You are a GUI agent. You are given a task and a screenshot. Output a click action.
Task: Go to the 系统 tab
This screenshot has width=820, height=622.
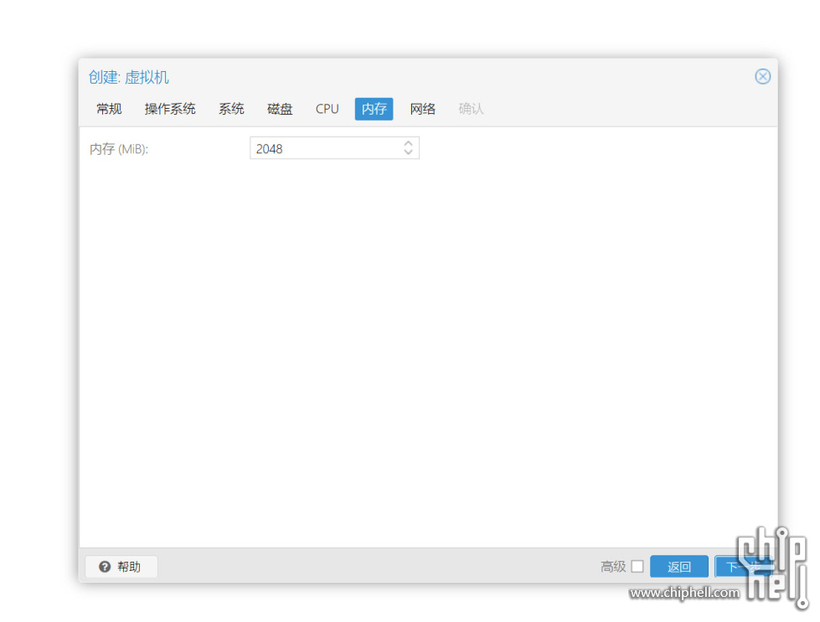click(x=231, y=109)
